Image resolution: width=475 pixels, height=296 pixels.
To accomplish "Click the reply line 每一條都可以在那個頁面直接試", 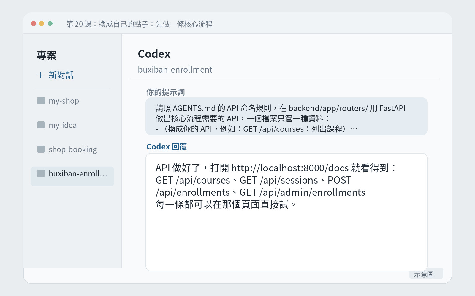I will 226,205.
